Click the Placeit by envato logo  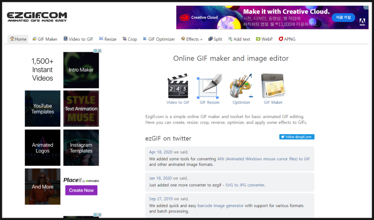(81, 180)
